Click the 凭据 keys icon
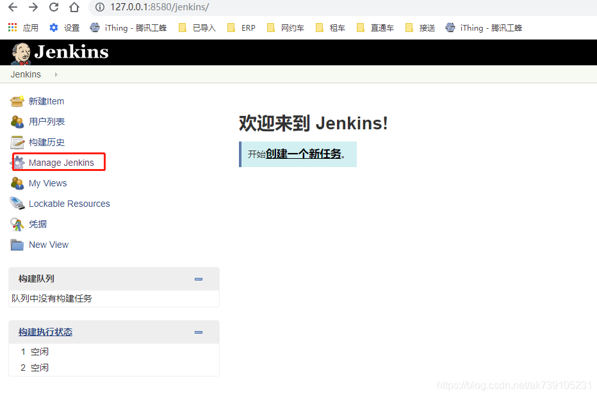 coord(17,224)
